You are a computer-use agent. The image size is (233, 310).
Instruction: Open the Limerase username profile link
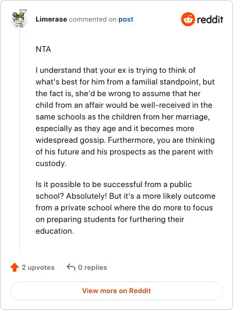point(51,19)
